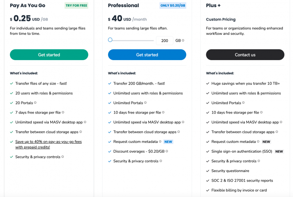Click the 200 GB amount input field
The width and height of the screenshot is (293, 197).
coord(165,40)
